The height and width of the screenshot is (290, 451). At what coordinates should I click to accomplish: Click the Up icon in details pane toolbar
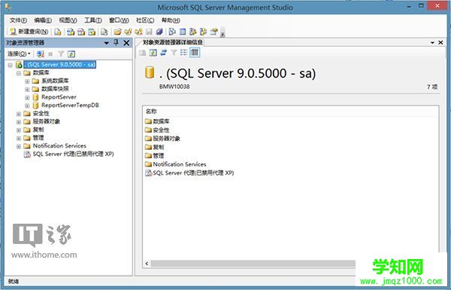143,53
